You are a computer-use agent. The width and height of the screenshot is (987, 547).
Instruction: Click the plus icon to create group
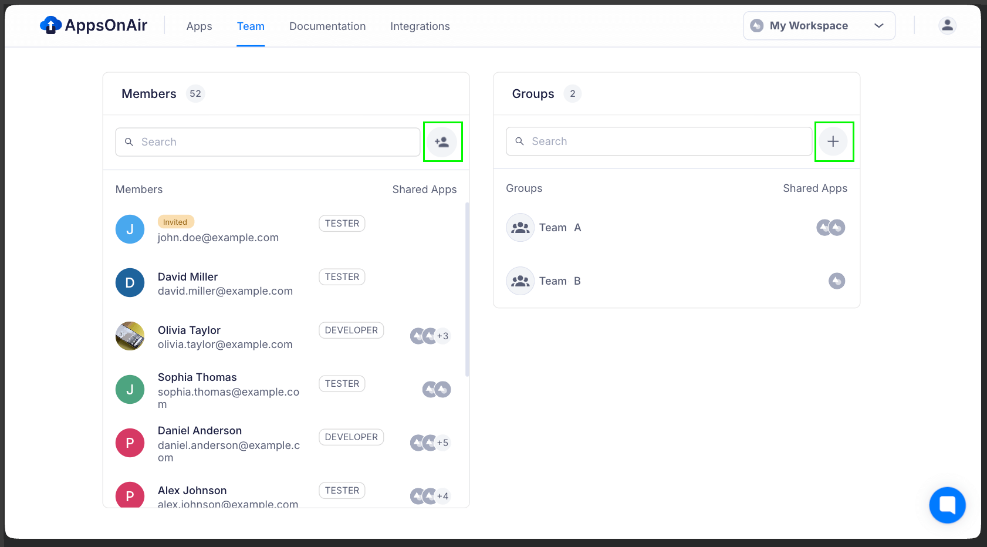pyautogui.click(x=833, y=141)
